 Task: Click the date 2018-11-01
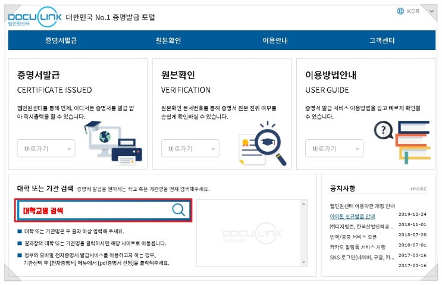[x=412, y=225]
